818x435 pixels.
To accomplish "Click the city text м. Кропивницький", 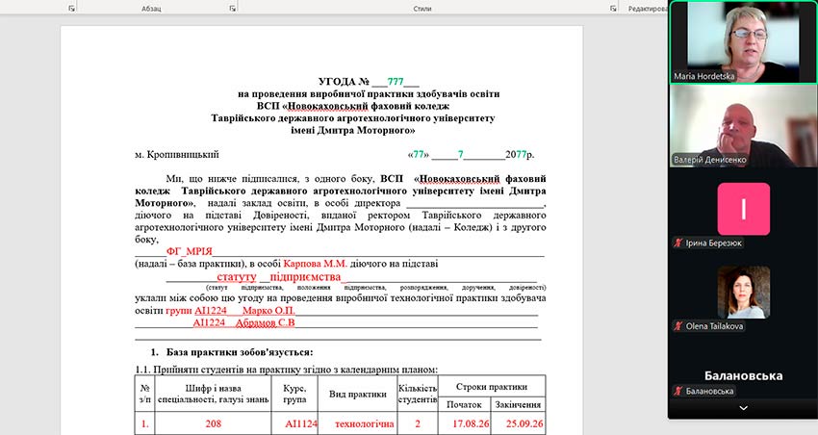I will click(177, 155).
